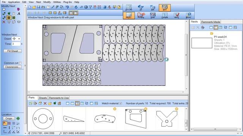The height and width of the screenshot is (136, 243).
Task: Toggle the vertical split view button
Action: 76,13
